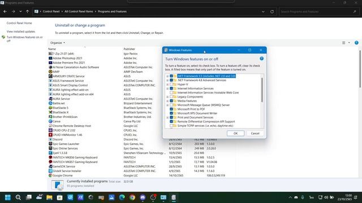The image size is (362, 203).
Task: Enable Internet Information Services Hostable Web Core
Action: (171, 92)
